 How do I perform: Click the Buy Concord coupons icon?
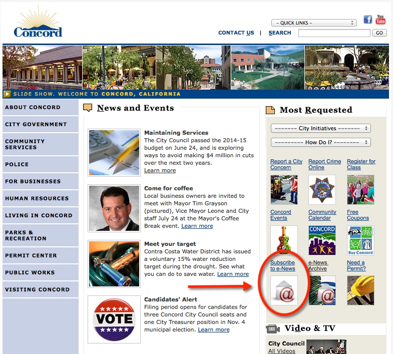360,240
